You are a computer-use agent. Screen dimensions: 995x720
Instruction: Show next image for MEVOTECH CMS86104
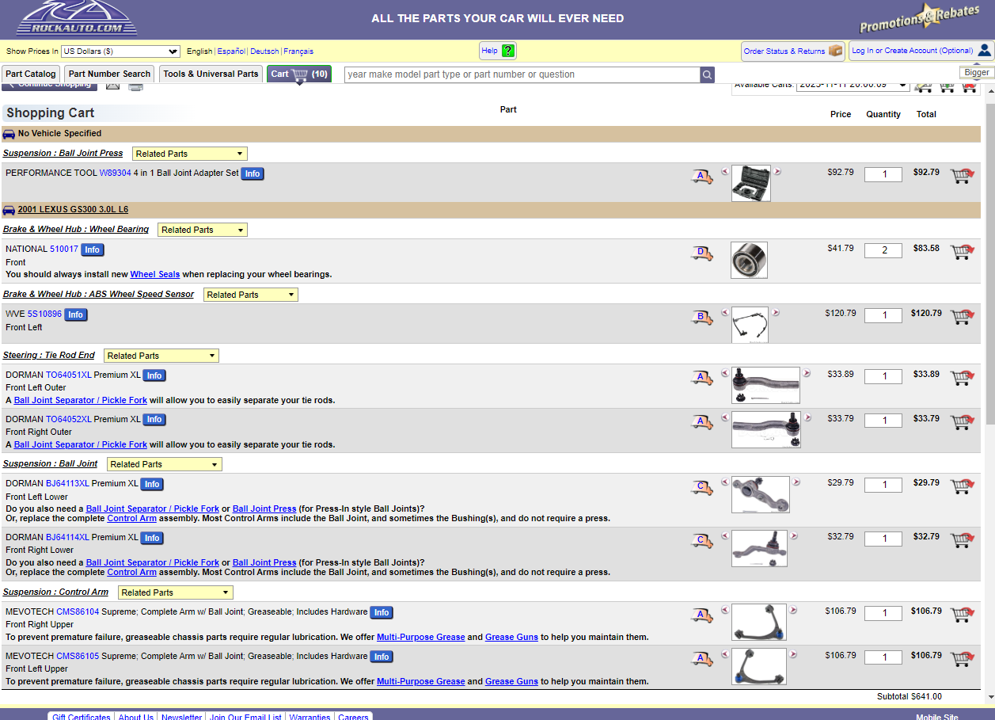(x=793, y=610)
